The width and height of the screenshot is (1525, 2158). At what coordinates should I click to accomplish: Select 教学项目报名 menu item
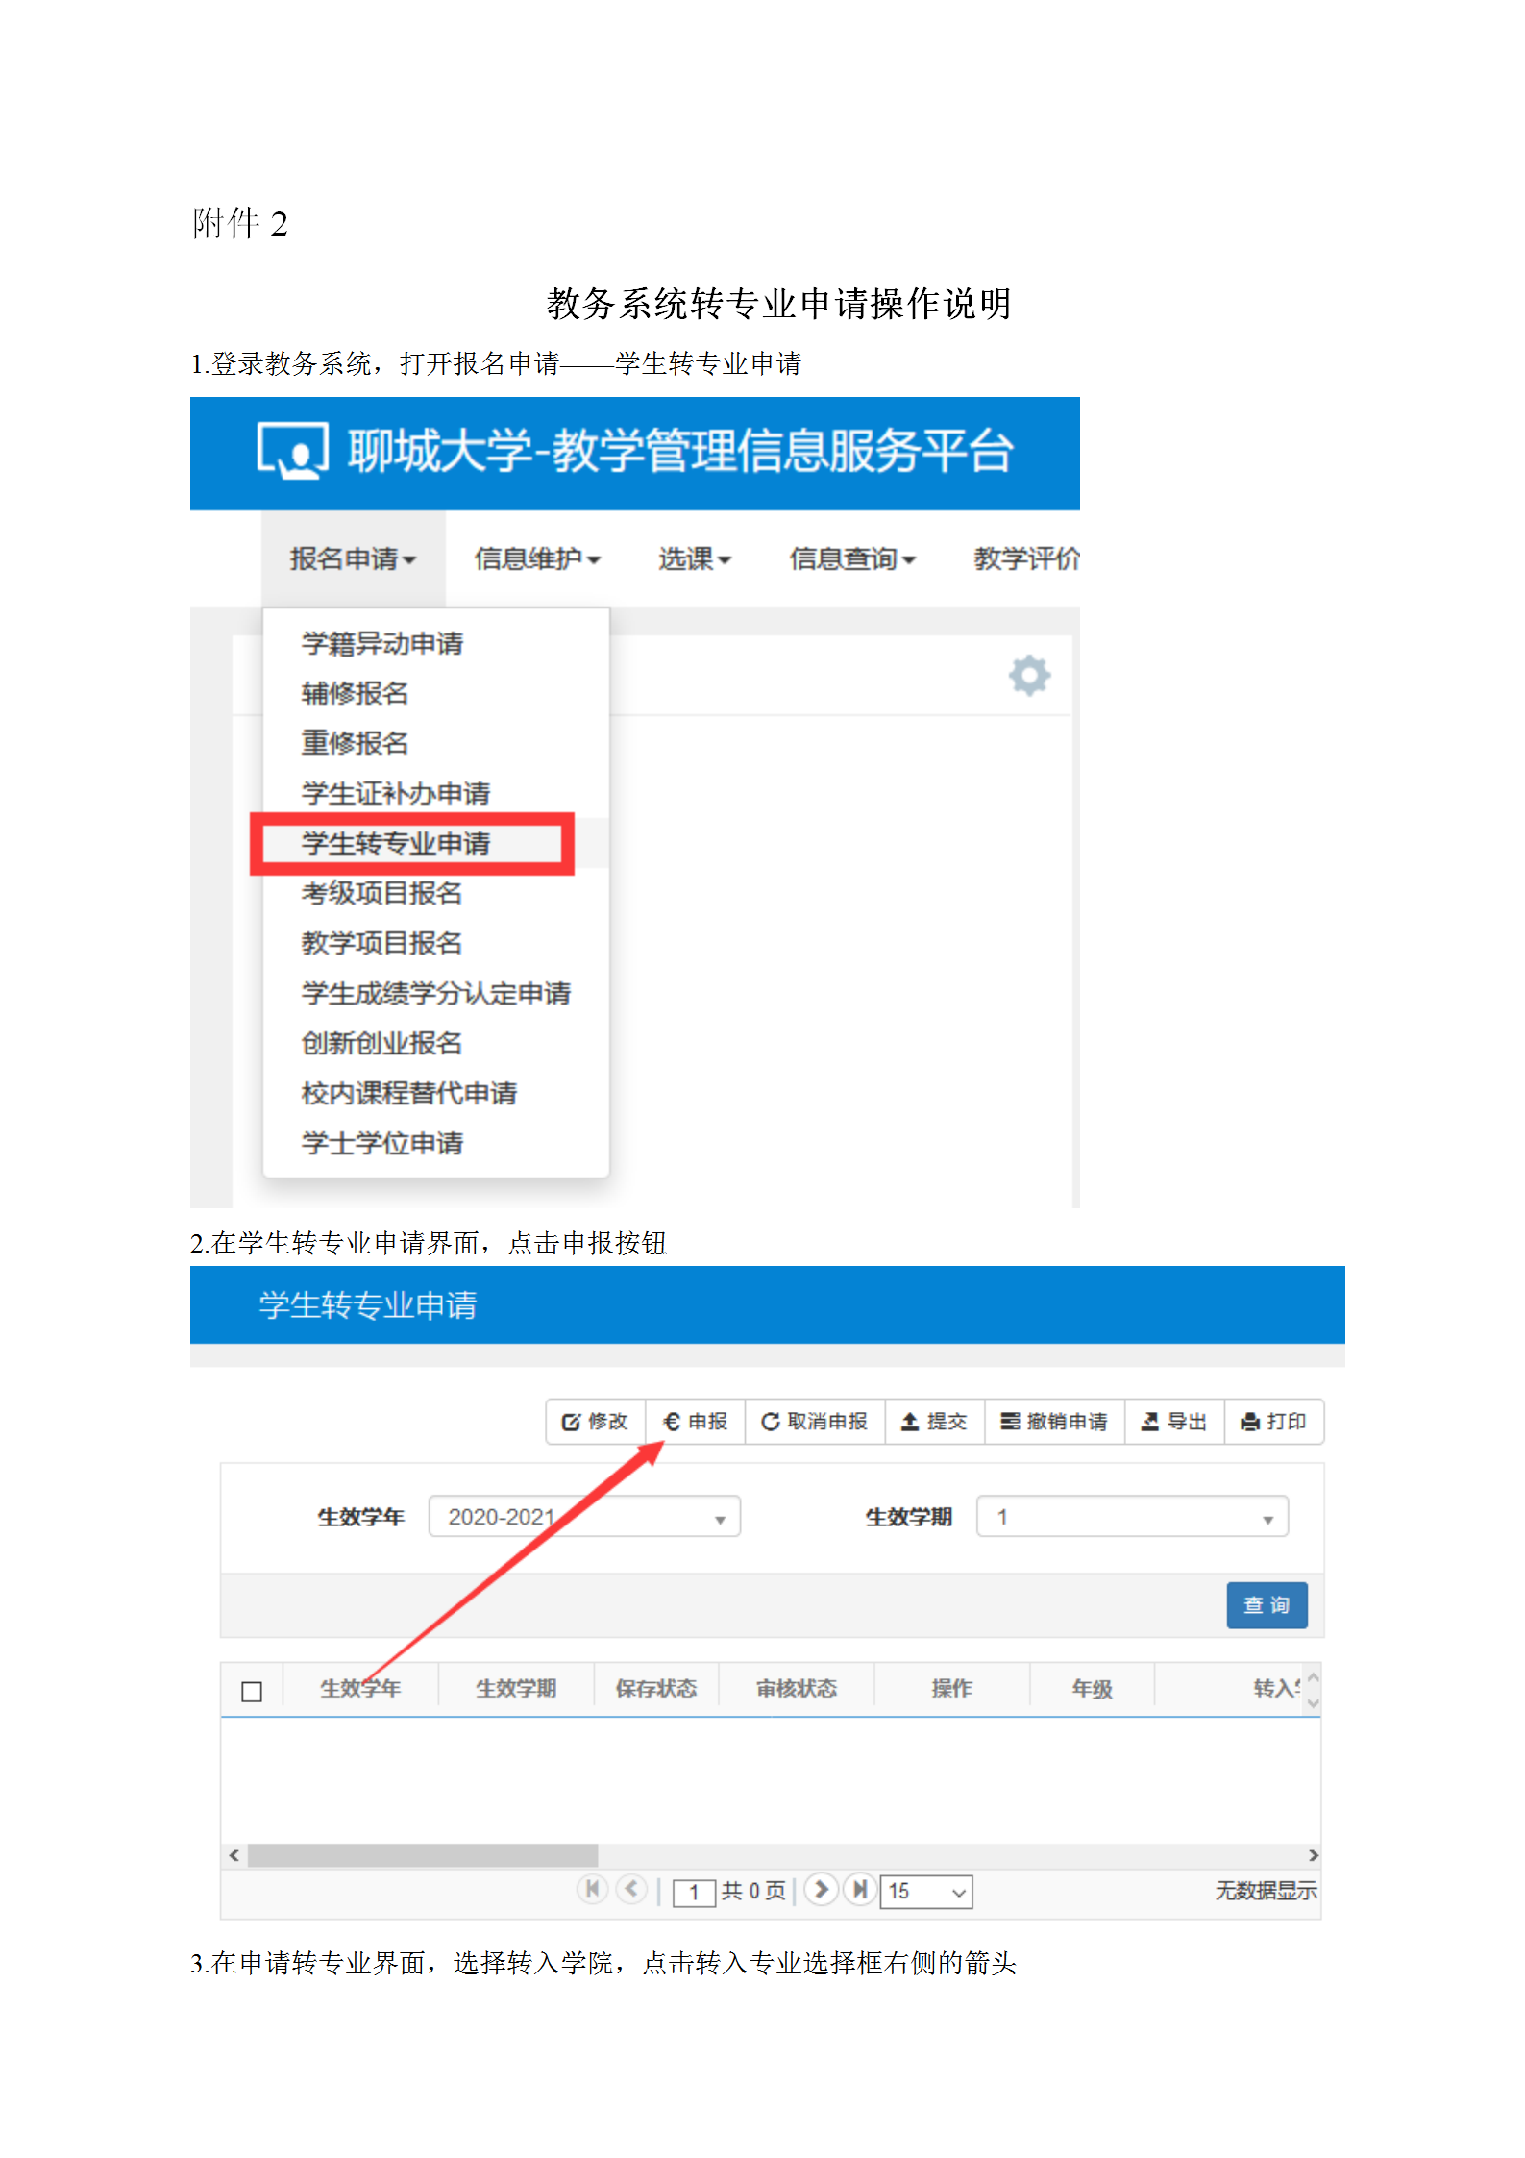pyautogui.click(x=381, y=943)
